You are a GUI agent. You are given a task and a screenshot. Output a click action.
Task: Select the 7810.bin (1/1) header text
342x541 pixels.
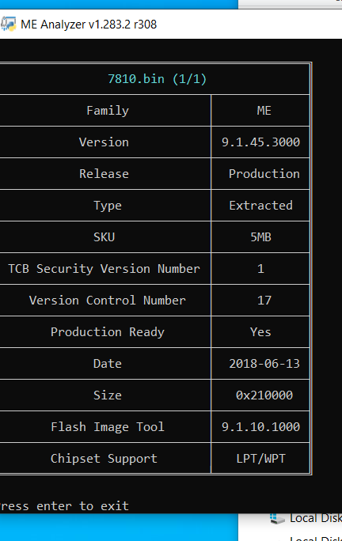click(158, 78)
